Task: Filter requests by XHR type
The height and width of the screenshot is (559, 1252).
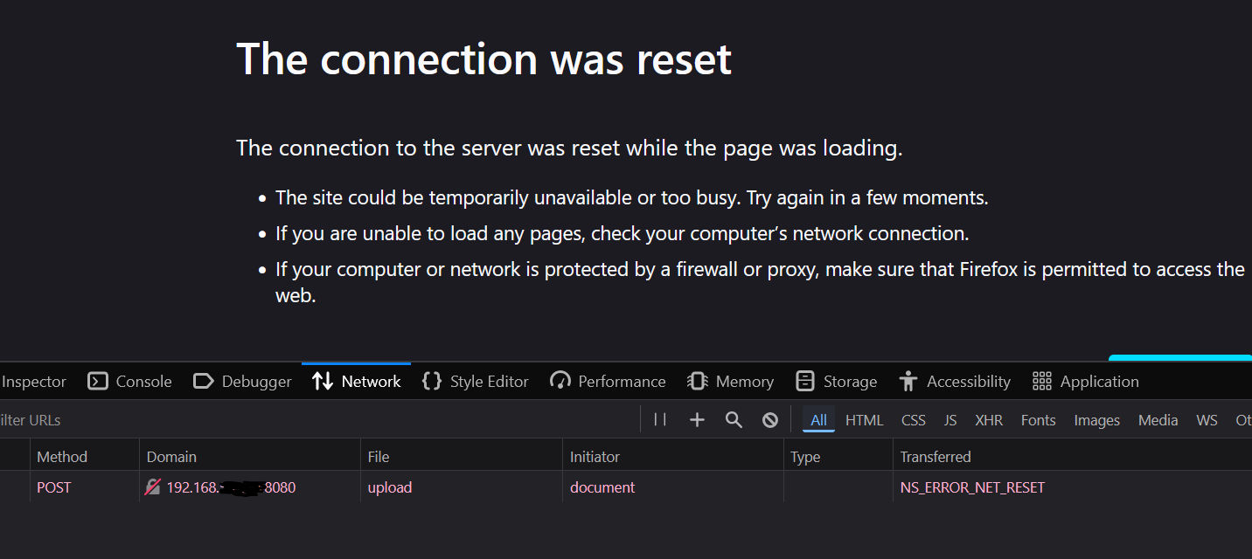Action: pyautogui.click(x=989, y=420)
